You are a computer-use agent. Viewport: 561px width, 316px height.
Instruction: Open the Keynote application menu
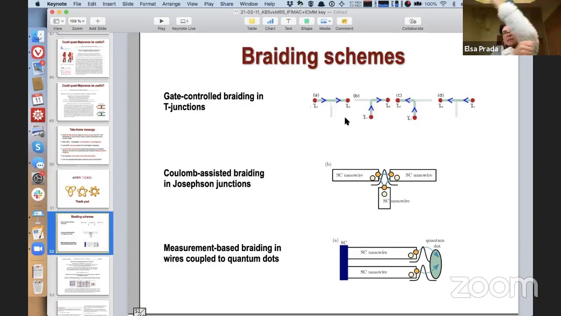[57, 4]
